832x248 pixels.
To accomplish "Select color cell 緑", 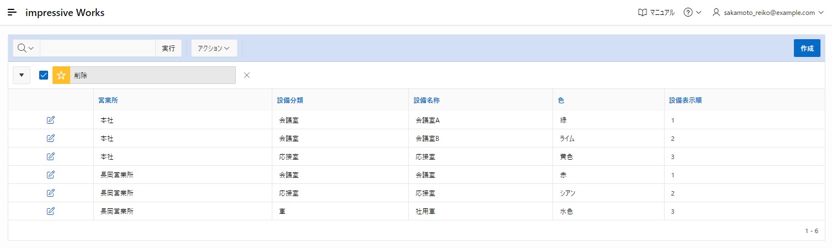I will tap(608, 120).
